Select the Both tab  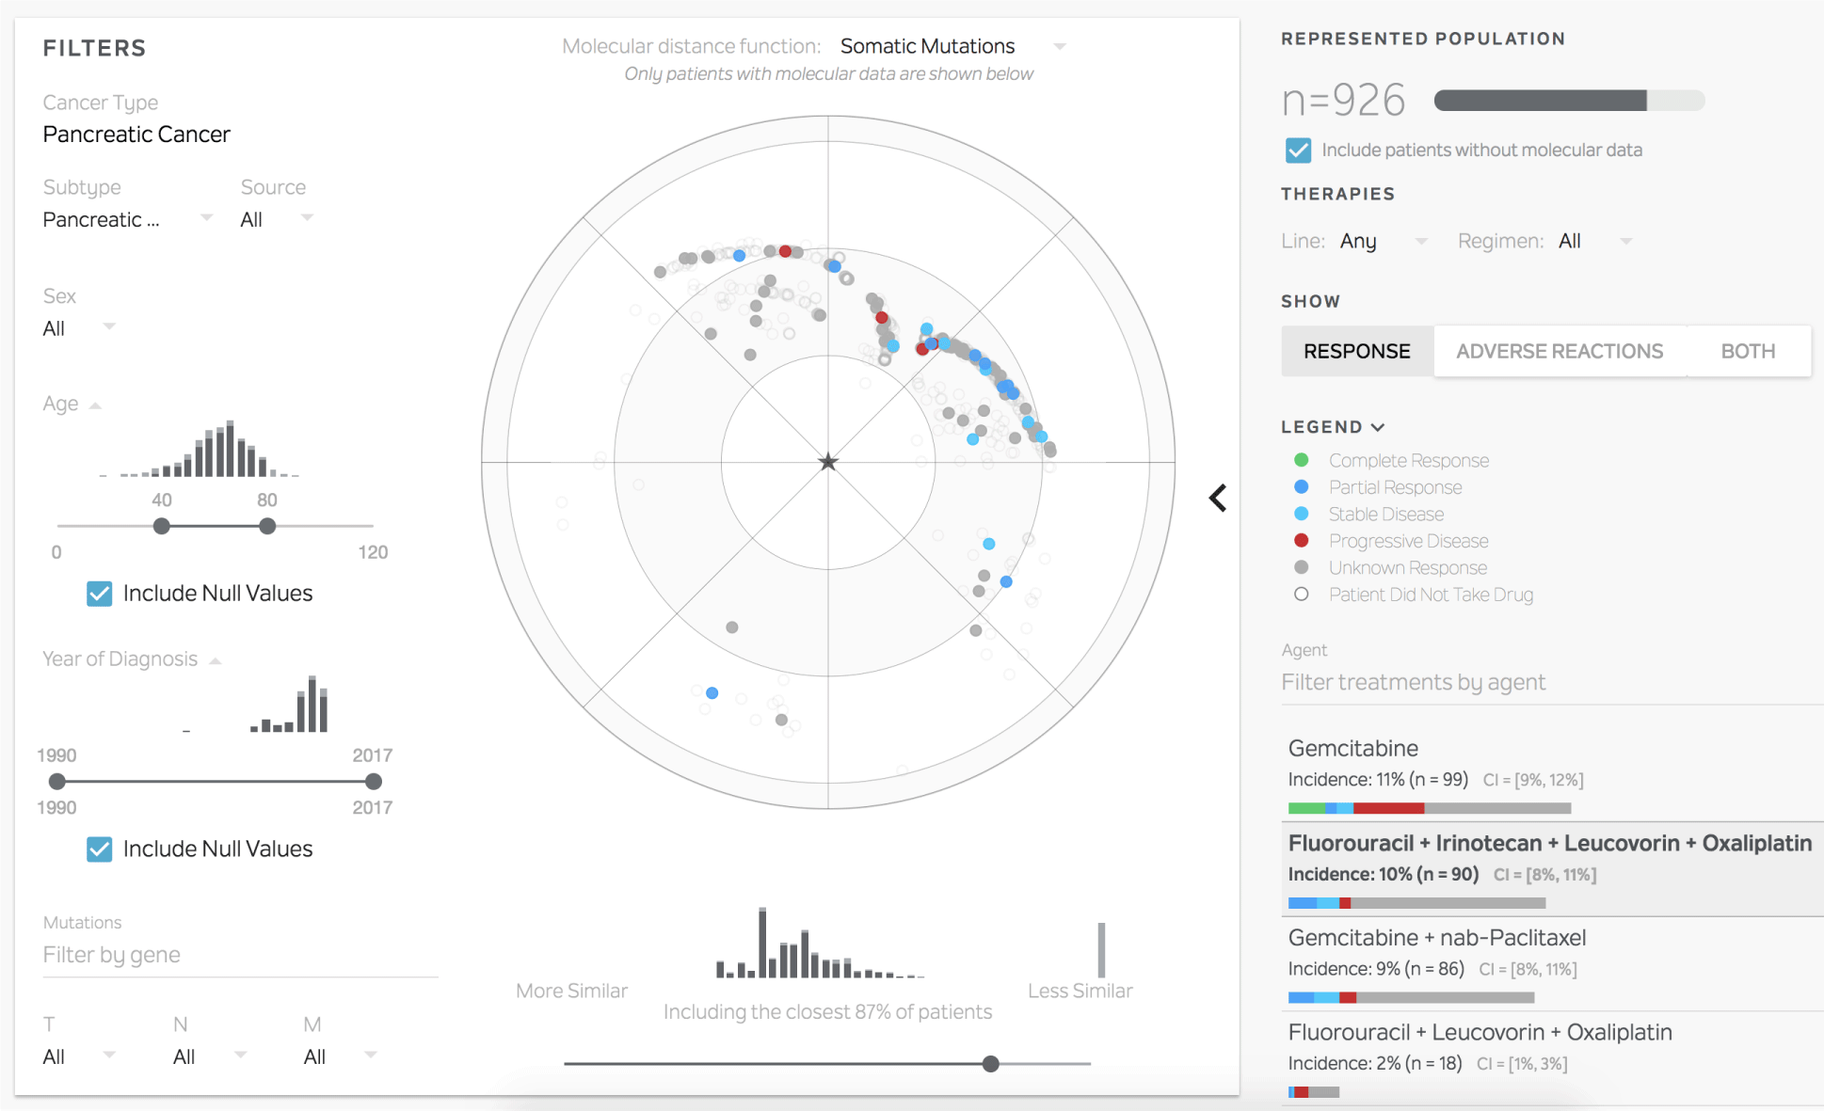click(x=1747, y=351)
